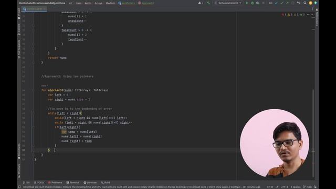Click the status bar tool windows toggle icon
Viewport: 336px width, 189px height.
tap(19, 187)
